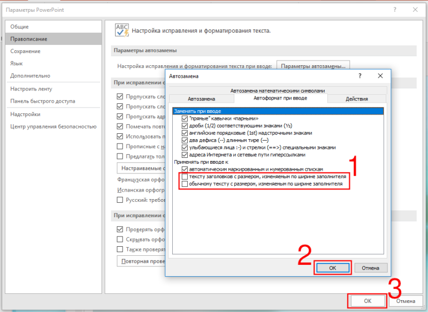Enable текст заголовков autofit checkbox
Image resolution: width=428 pixels, height=312 pixels.
pos(185,177)
